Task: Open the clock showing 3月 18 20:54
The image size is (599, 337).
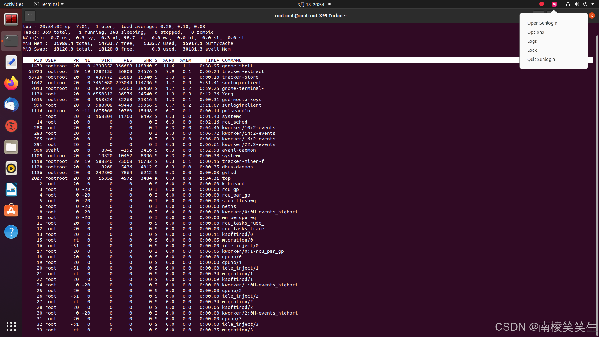Action: tap(311, 4)
